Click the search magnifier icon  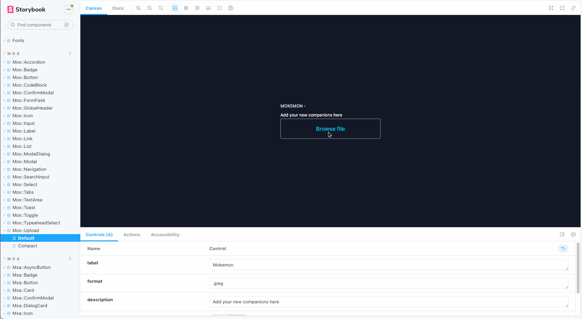[x=13, y=25]
